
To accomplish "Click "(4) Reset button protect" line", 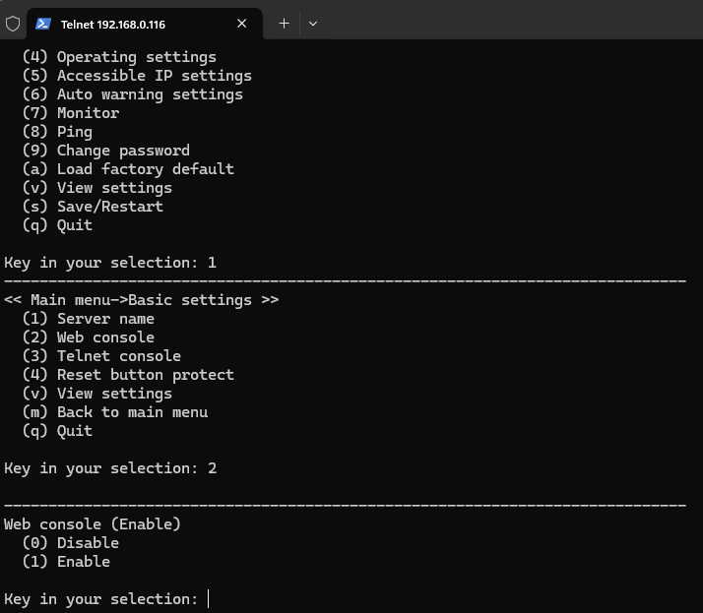I will (128, 375).
